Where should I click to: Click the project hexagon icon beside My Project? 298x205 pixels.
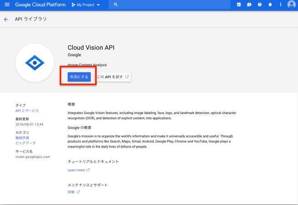pos(73,5)
